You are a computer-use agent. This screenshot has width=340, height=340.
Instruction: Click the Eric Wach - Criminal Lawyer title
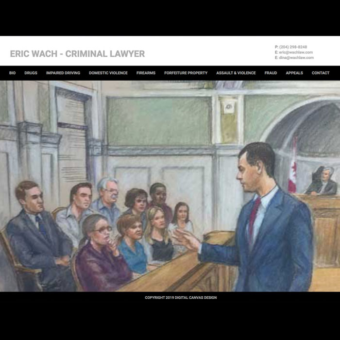pyautogui.click(x=77, y=54)
